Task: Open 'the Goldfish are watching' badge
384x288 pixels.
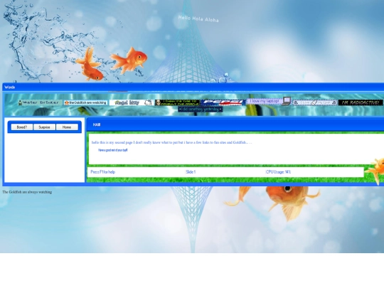Action: pyautogui.click(x=85, y=102)
